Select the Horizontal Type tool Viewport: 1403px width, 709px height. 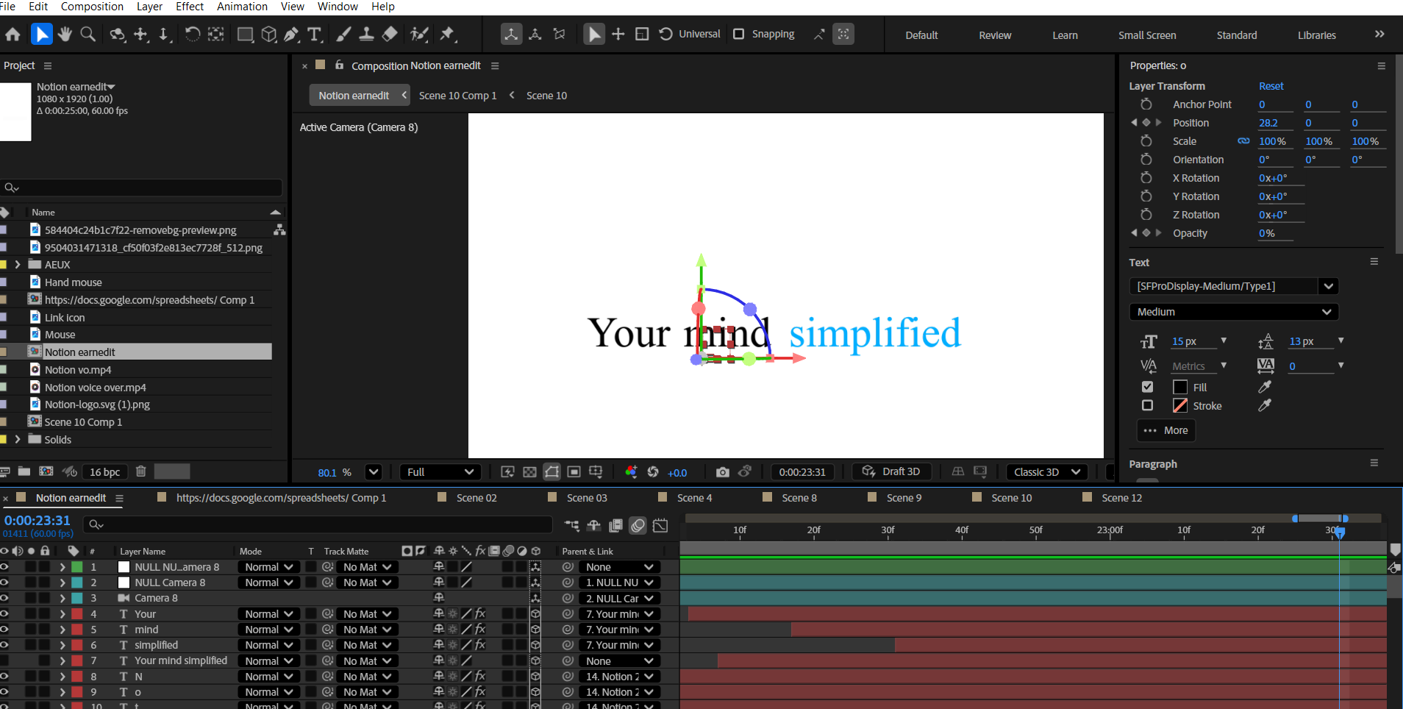pyautogui.click(x=315, y=35)
